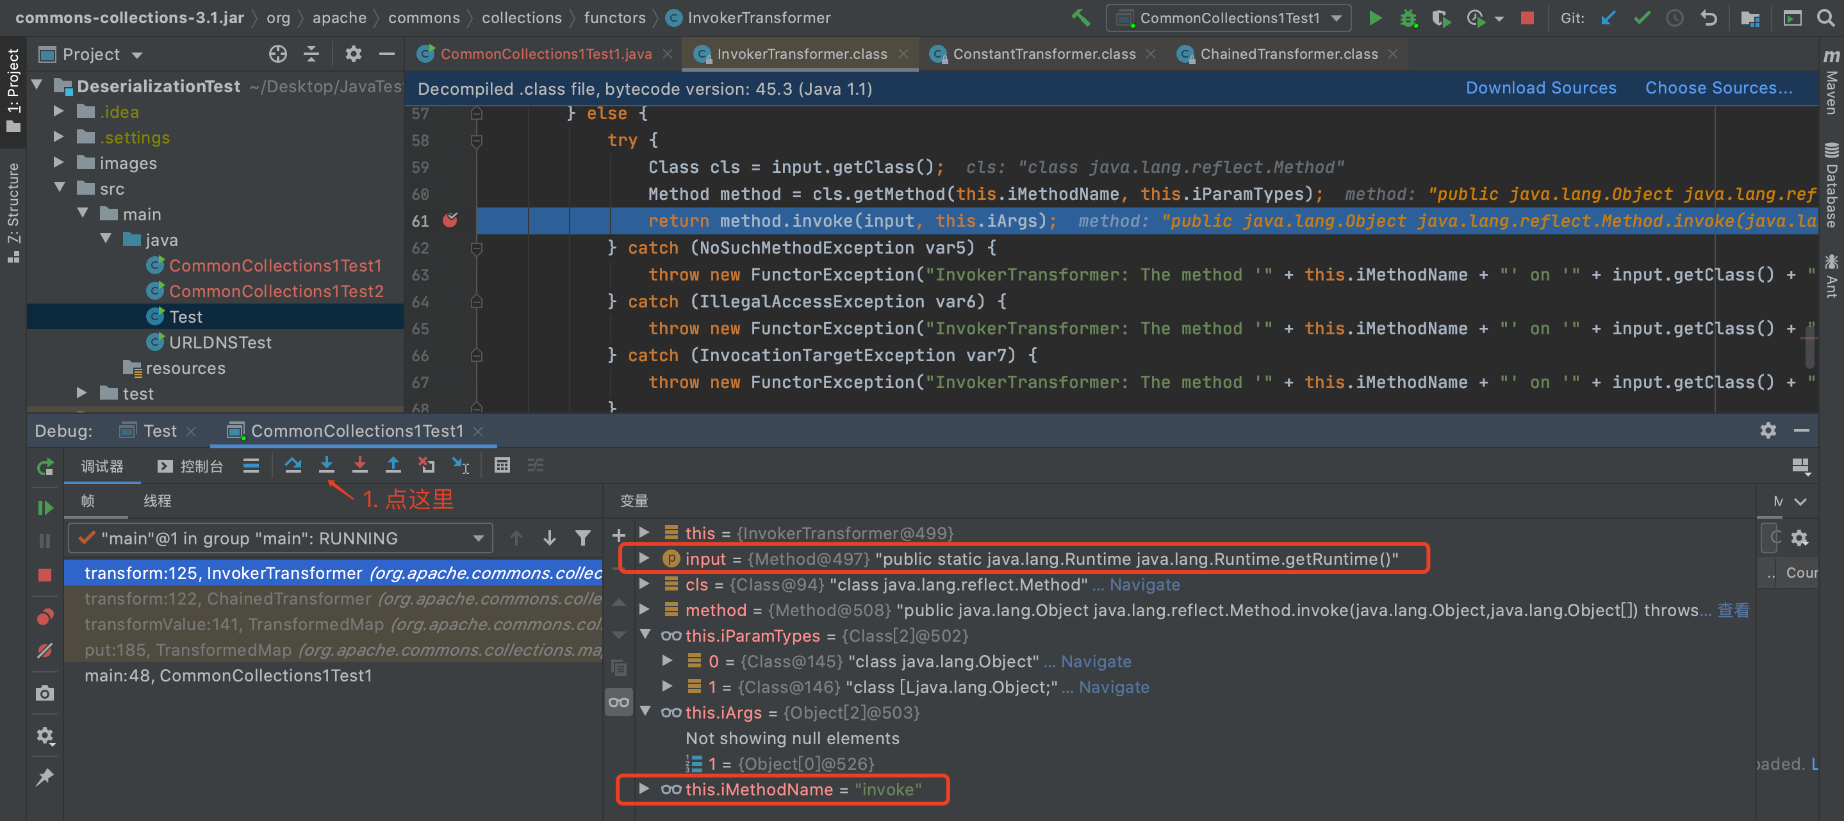Screen dimensions: 1844x821
Task: Click the Step Out debugger icon
Action: click(x=393, y=466)
